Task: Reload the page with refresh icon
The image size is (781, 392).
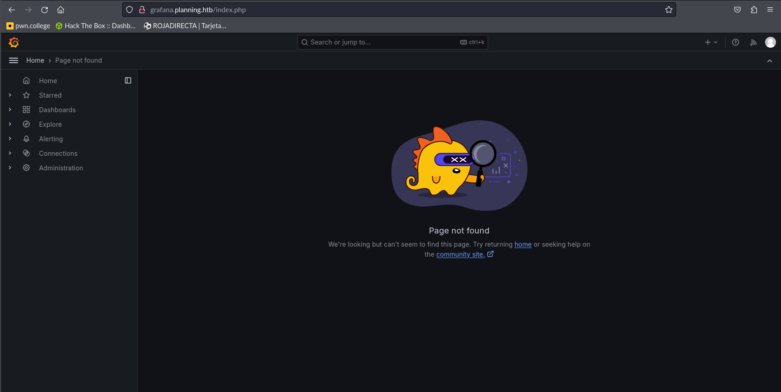Action: [44, 10]
